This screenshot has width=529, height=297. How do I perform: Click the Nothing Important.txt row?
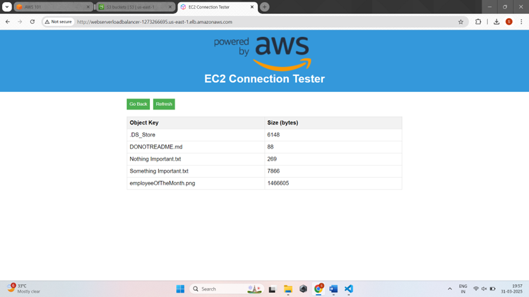click(264, 159)
